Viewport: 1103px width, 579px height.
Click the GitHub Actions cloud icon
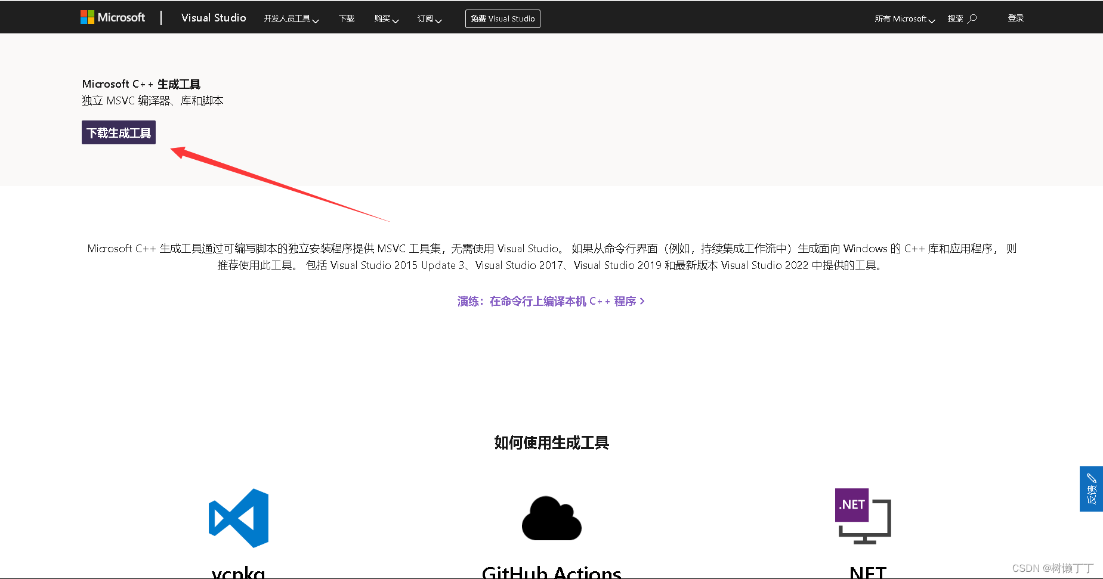[x=552, y=518]
